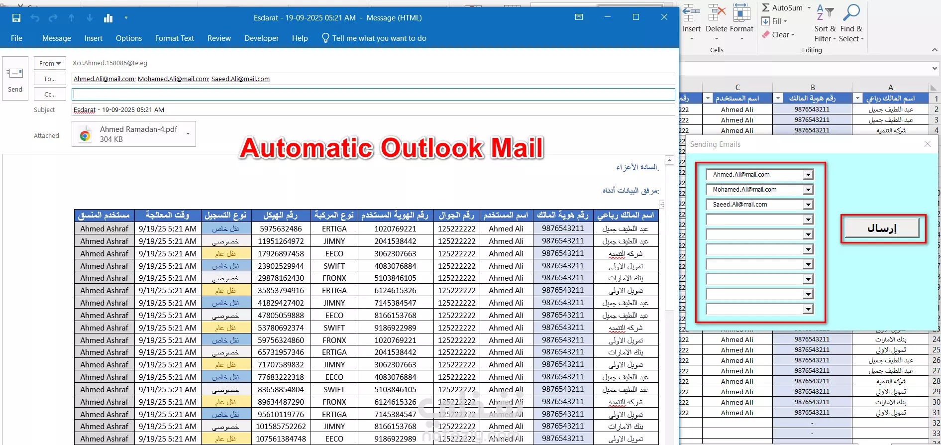Open the Review ribbon tab
Image resolution: width=941 pixels, height=445 pixels.
(219, 38)
